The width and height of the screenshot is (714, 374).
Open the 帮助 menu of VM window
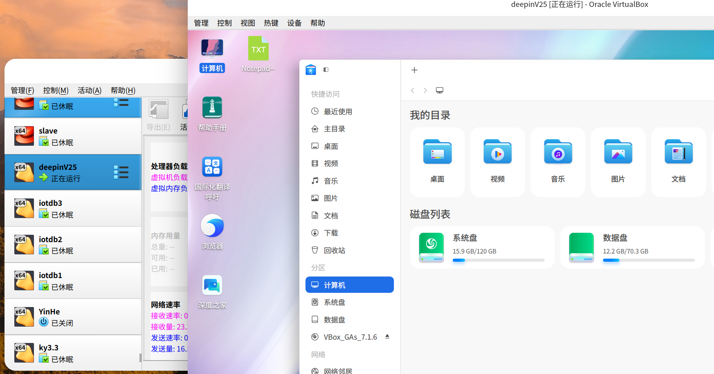[318, 23]
